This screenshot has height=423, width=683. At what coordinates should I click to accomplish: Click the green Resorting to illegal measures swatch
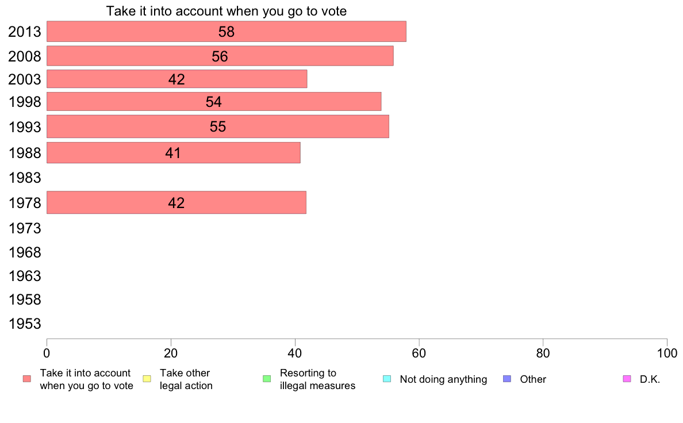[x=267, y=379]
